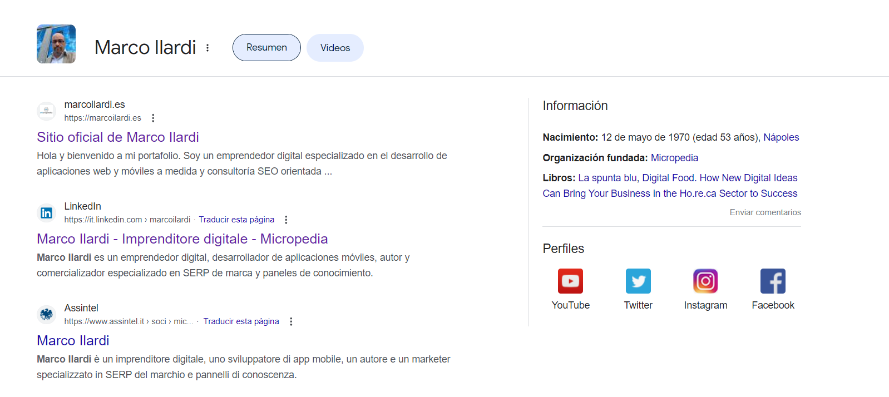The height and width of the screenshot is (397, 889).
Task: Open 'Sitio oficial de Marco Ilardi' link
Action: click(118, 137)
